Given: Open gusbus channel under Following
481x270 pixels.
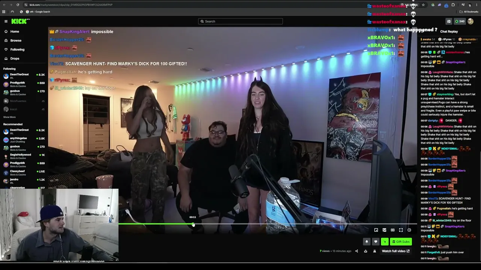Looking at the screenshot, I should pos(23,92).
